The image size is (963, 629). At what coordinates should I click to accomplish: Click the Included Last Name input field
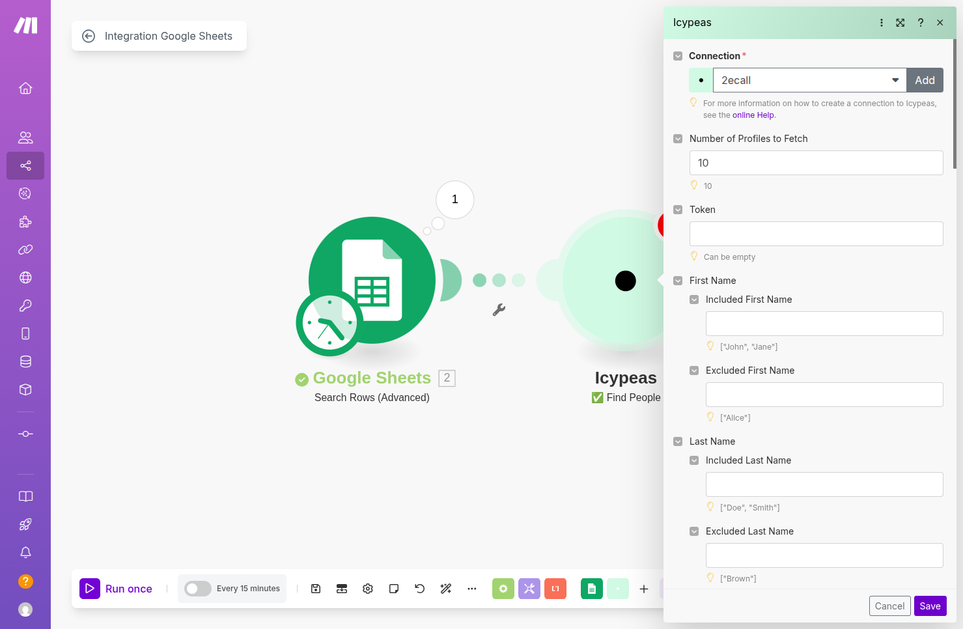coord(824,484)
